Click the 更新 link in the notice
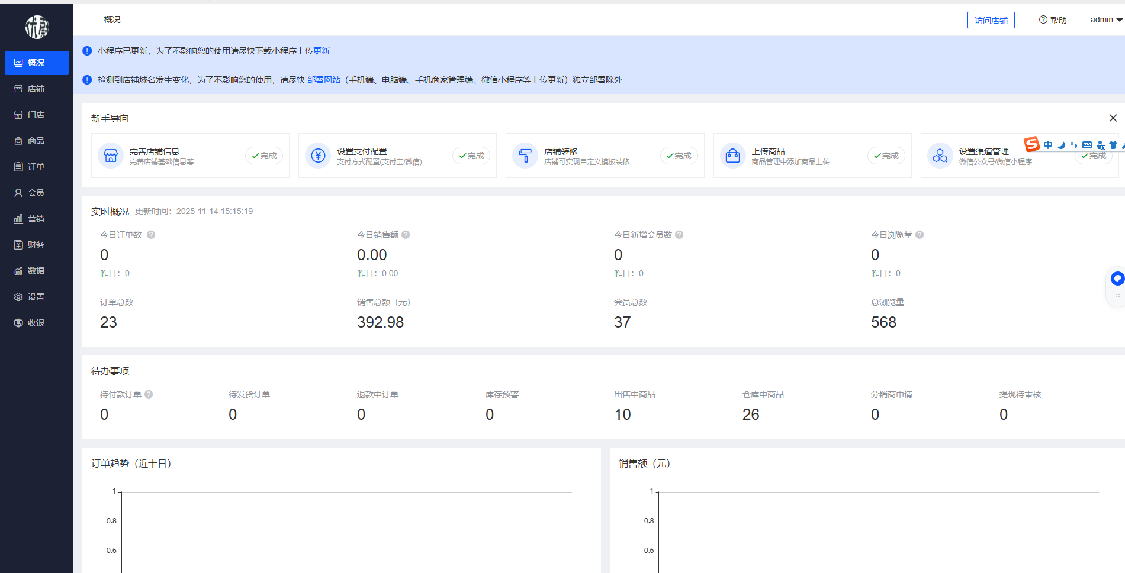 point(322,51)
